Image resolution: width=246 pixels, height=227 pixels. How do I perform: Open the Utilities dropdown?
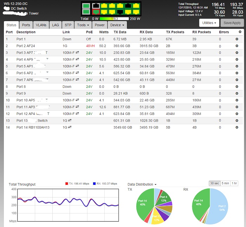[x=209, y=23]
